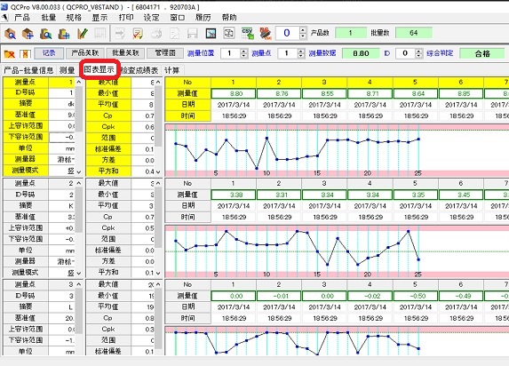Click the 基准值 label for measurement point 2
The image size is (509, 366).
point(26,217)
